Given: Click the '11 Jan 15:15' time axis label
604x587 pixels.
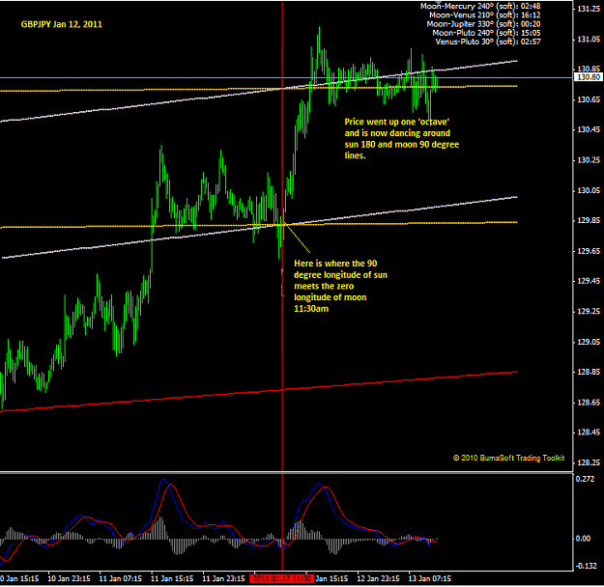Looking at the screenshot, I should click(x=172, y=578).
